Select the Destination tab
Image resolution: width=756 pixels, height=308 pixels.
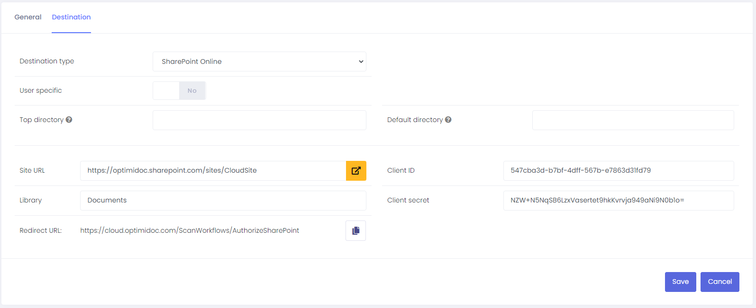coord(71,17)
